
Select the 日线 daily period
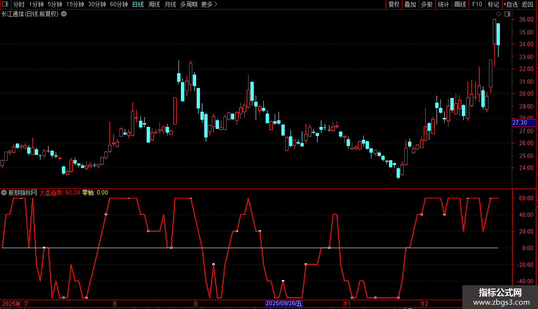(x=138, y=4)
